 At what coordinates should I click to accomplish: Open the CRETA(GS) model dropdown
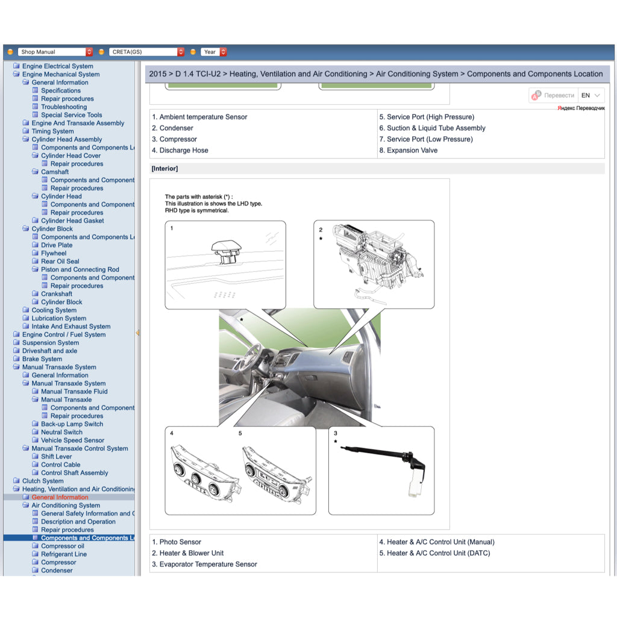[146, 52]
